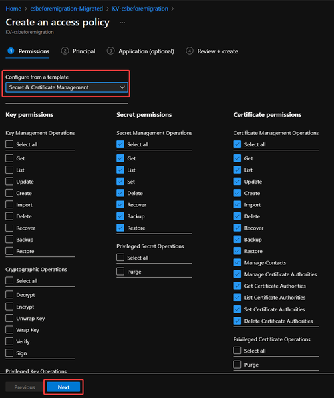
Task: Uncheck Set secret permission
Action: [120, 182]
